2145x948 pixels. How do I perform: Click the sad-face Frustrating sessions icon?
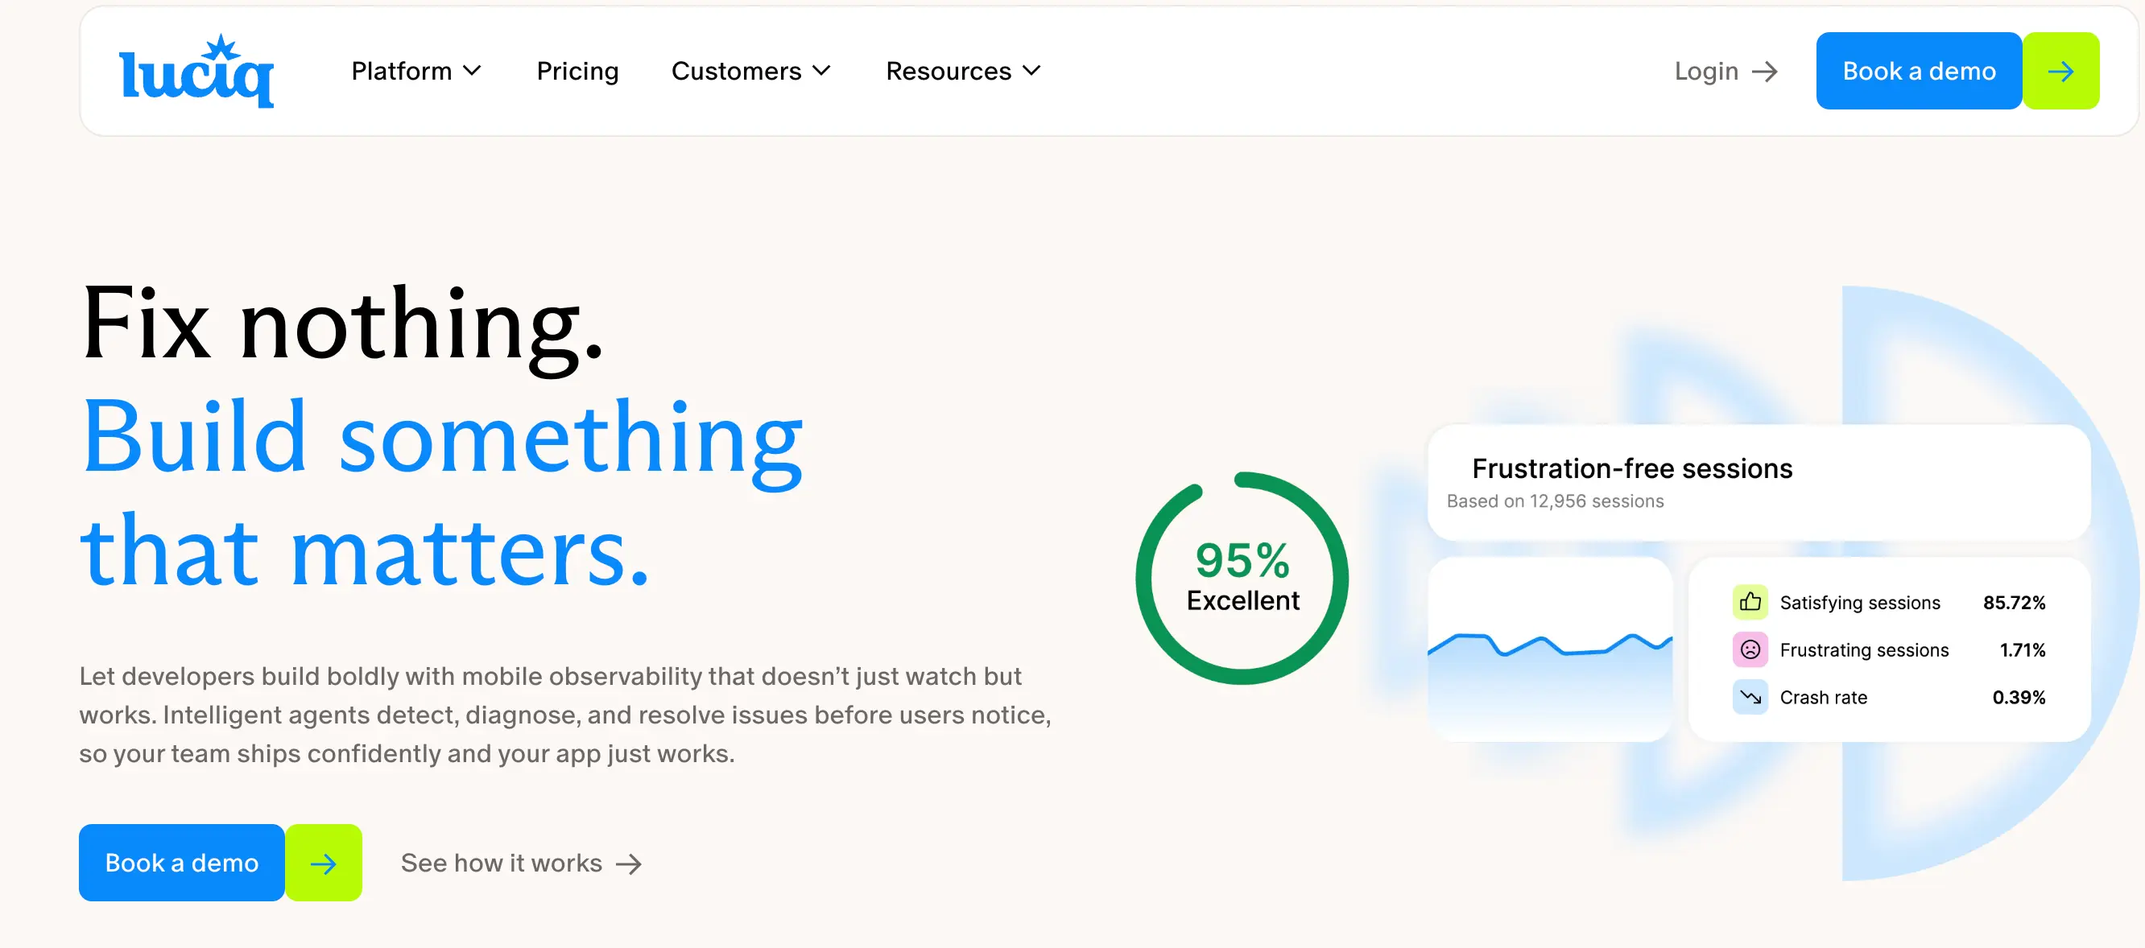1750,649
